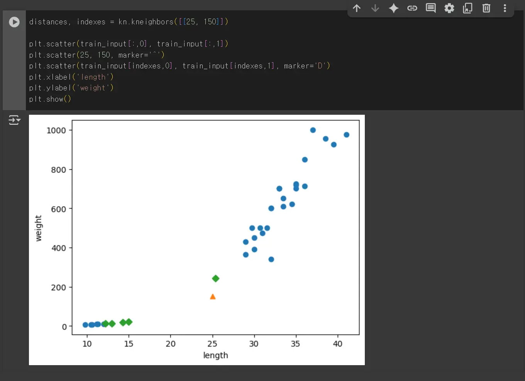Click the plt.show() code line
Viewport: 525px width, 381px height.
pyautogui.click(x=50, y=99)
